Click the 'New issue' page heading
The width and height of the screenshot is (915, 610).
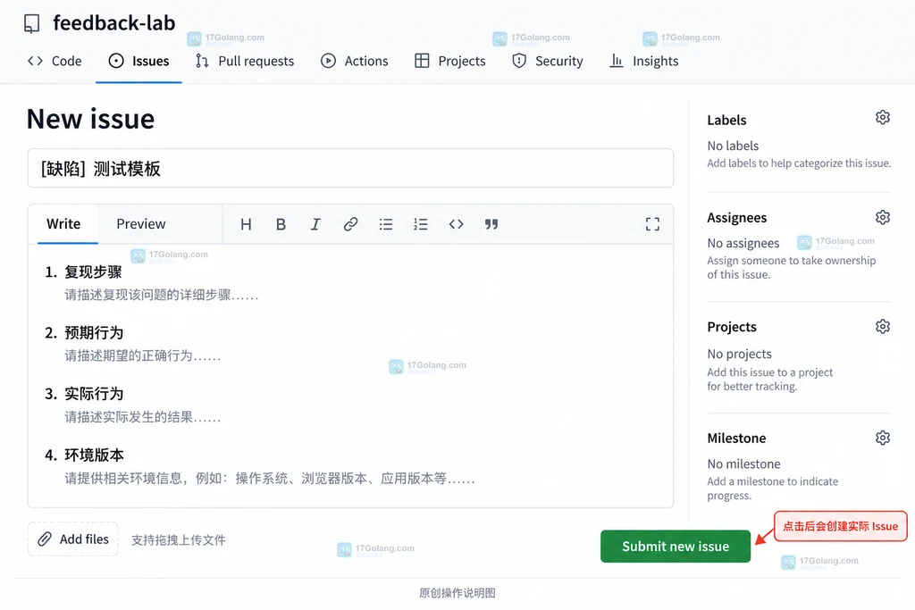[91, 119]
